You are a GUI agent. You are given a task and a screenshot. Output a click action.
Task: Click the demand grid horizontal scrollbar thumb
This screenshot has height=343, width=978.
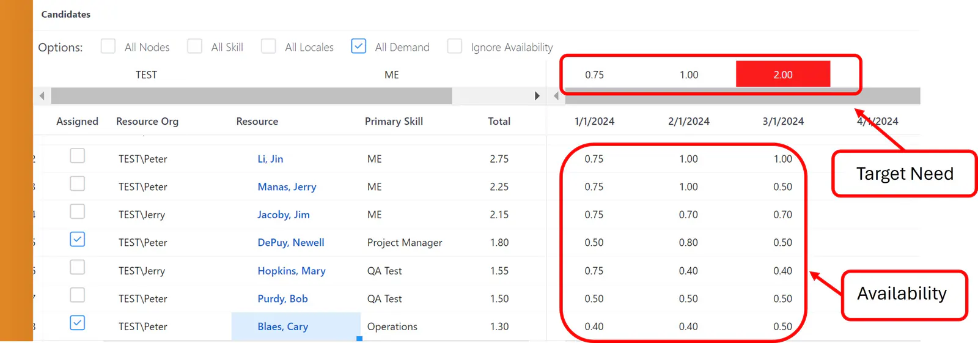[x=251, y=96]
